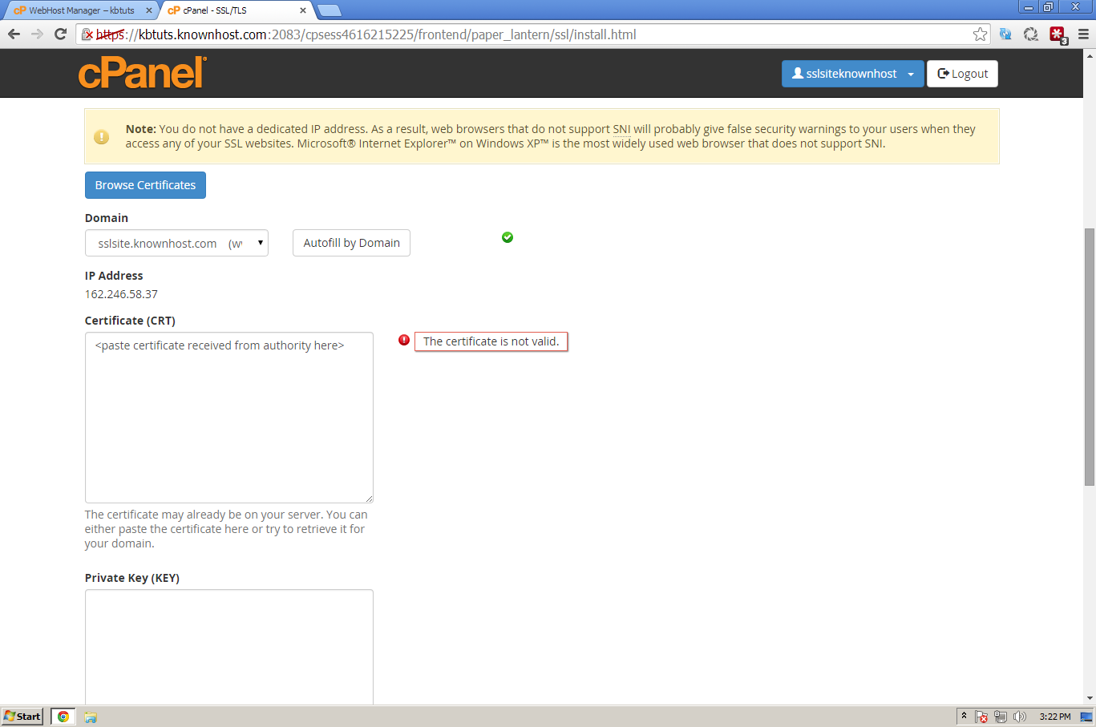Click the page vertical scrollbar thumb
Screen dimensions: 1096x727
[1090, 357]
